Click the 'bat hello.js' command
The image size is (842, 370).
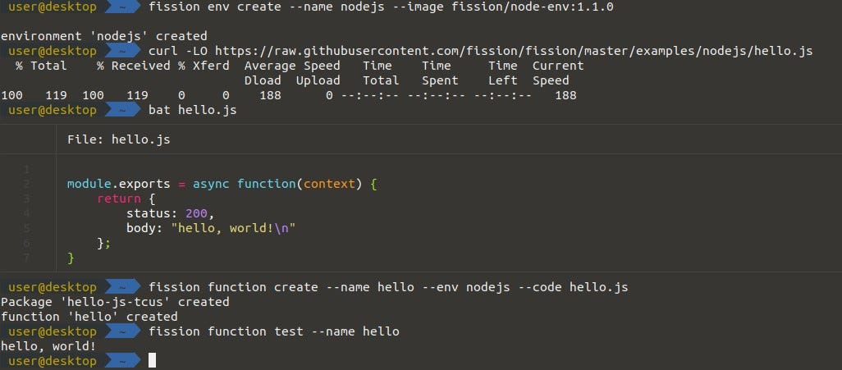tap(192, 110)
